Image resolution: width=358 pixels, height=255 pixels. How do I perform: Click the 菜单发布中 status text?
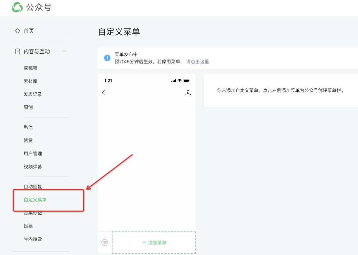coord(126,54)
